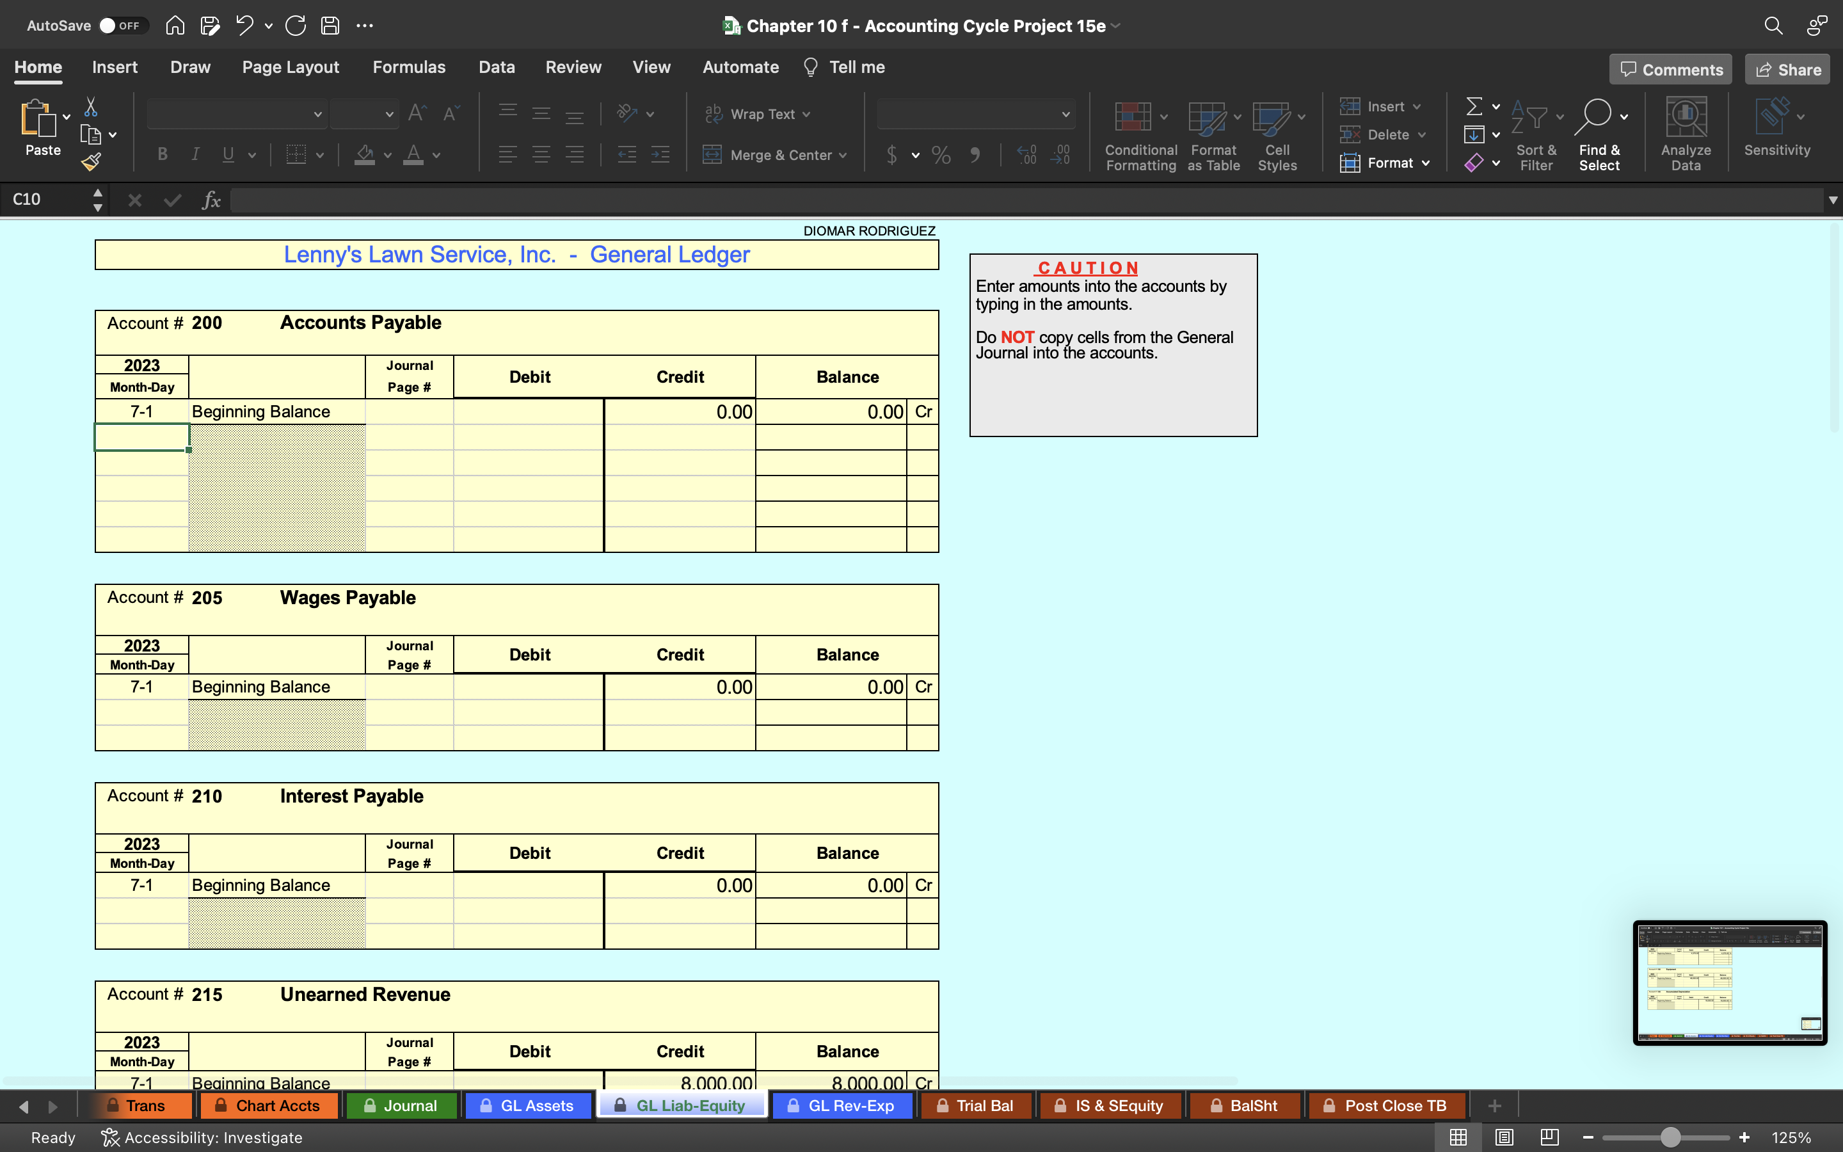Click the Percent Style icon
This screenshot has height=1152, width=1843.
[x=941, y=155]
